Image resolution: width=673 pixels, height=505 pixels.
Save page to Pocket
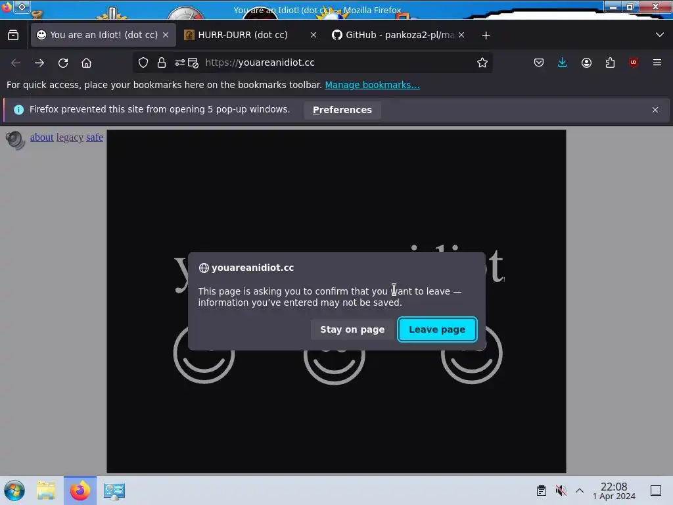(x=539, y=62)
